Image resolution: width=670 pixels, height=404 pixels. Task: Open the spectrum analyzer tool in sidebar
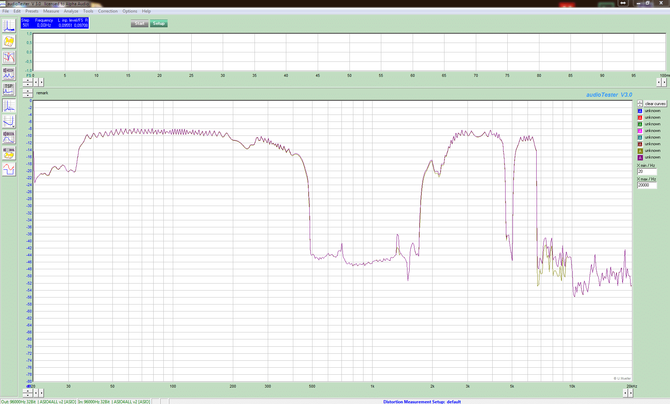pos(9,26)
